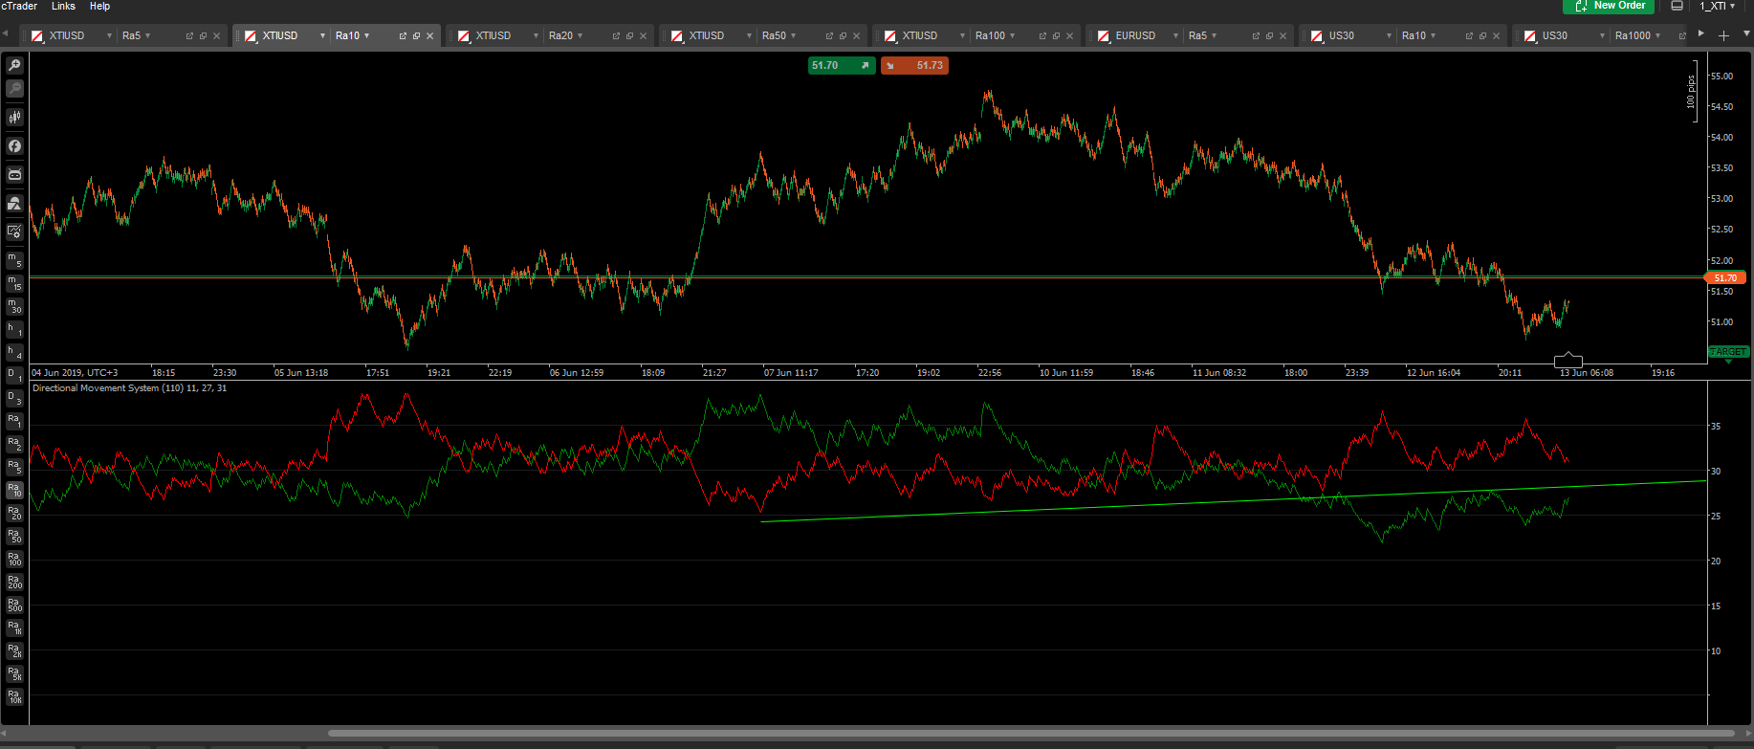Image resolution: width=1754 pixels, height=749 pixels.
Task: Select the Ra50 sidebar range period
Action: click(14, 536)
